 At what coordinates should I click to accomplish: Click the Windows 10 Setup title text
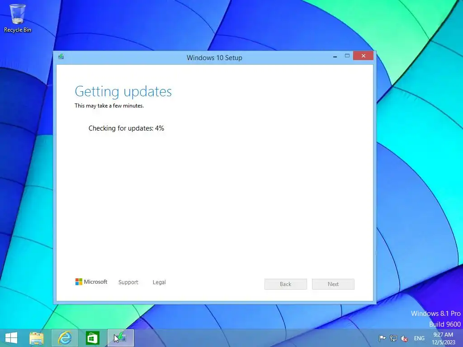coord(214,58)
